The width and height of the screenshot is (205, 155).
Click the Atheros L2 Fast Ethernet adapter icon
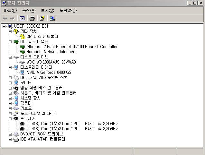click(x=22, y=47)
